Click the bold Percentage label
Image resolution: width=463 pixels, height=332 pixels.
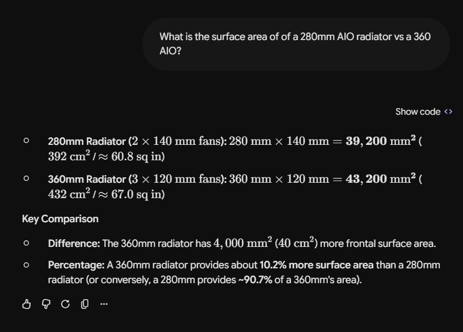coord(76,265)
